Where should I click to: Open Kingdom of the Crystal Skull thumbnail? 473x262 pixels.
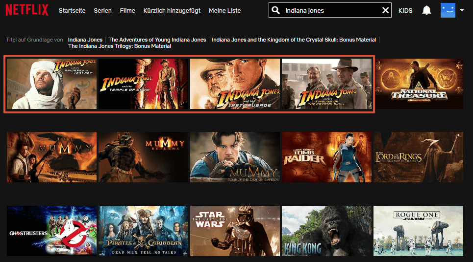(x=327, y=84)
